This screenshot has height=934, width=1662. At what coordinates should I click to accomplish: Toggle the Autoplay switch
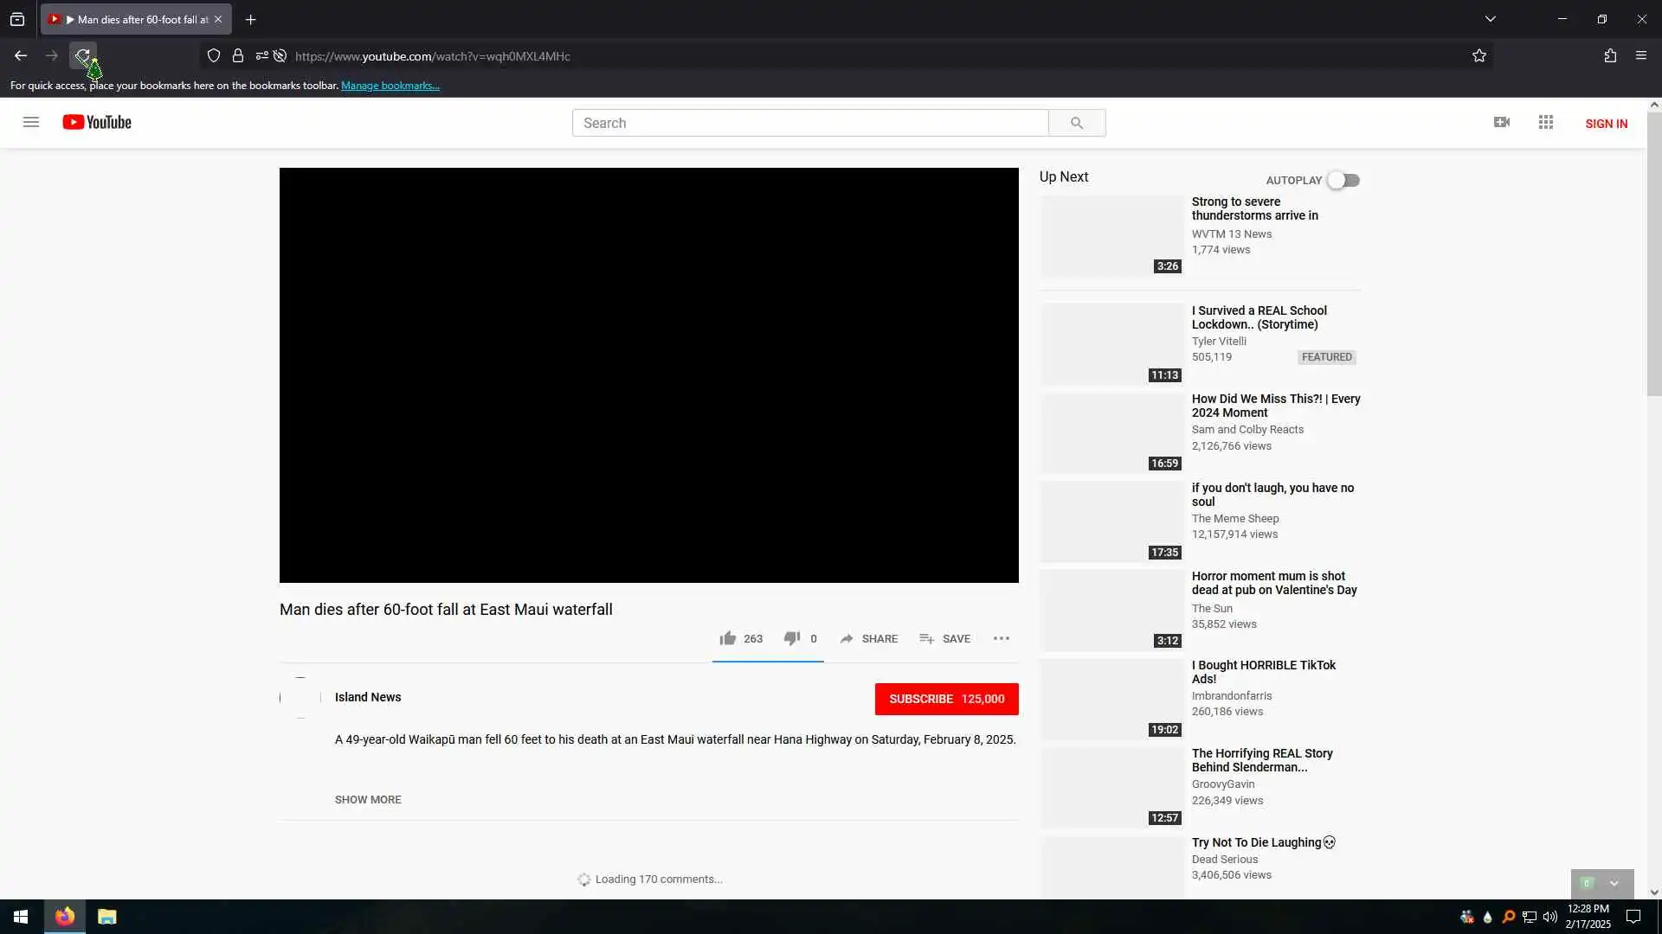(x=1343, y=180)
